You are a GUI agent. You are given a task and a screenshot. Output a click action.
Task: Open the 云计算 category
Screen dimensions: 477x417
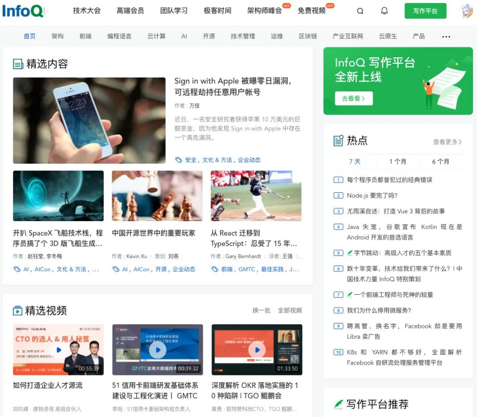coord(156,36)
